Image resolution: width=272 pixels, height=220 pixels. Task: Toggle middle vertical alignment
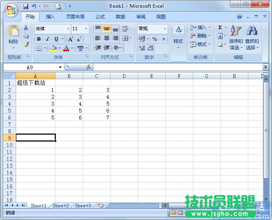(x=106, y=29)
